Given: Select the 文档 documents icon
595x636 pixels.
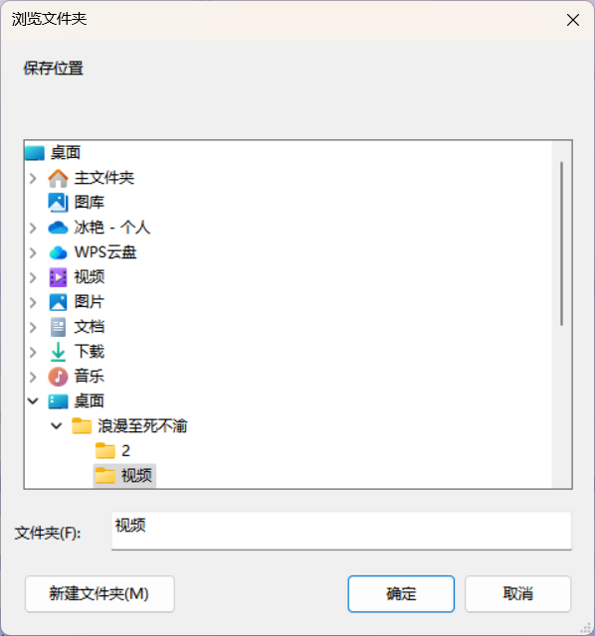Looking at the screenshot, I should [x=58, y=327].
